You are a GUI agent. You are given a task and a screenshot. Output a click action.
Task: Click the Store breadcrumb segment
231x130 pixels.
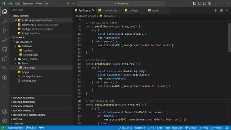93,16
